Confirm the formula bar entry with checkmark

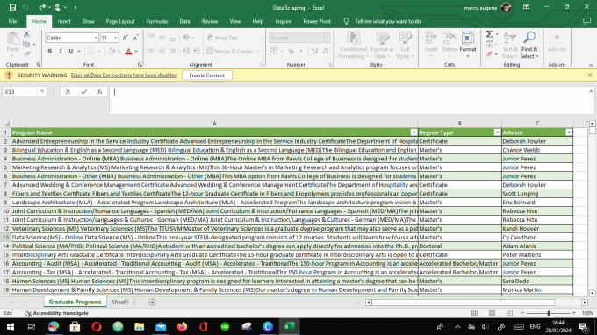[83, 91]
